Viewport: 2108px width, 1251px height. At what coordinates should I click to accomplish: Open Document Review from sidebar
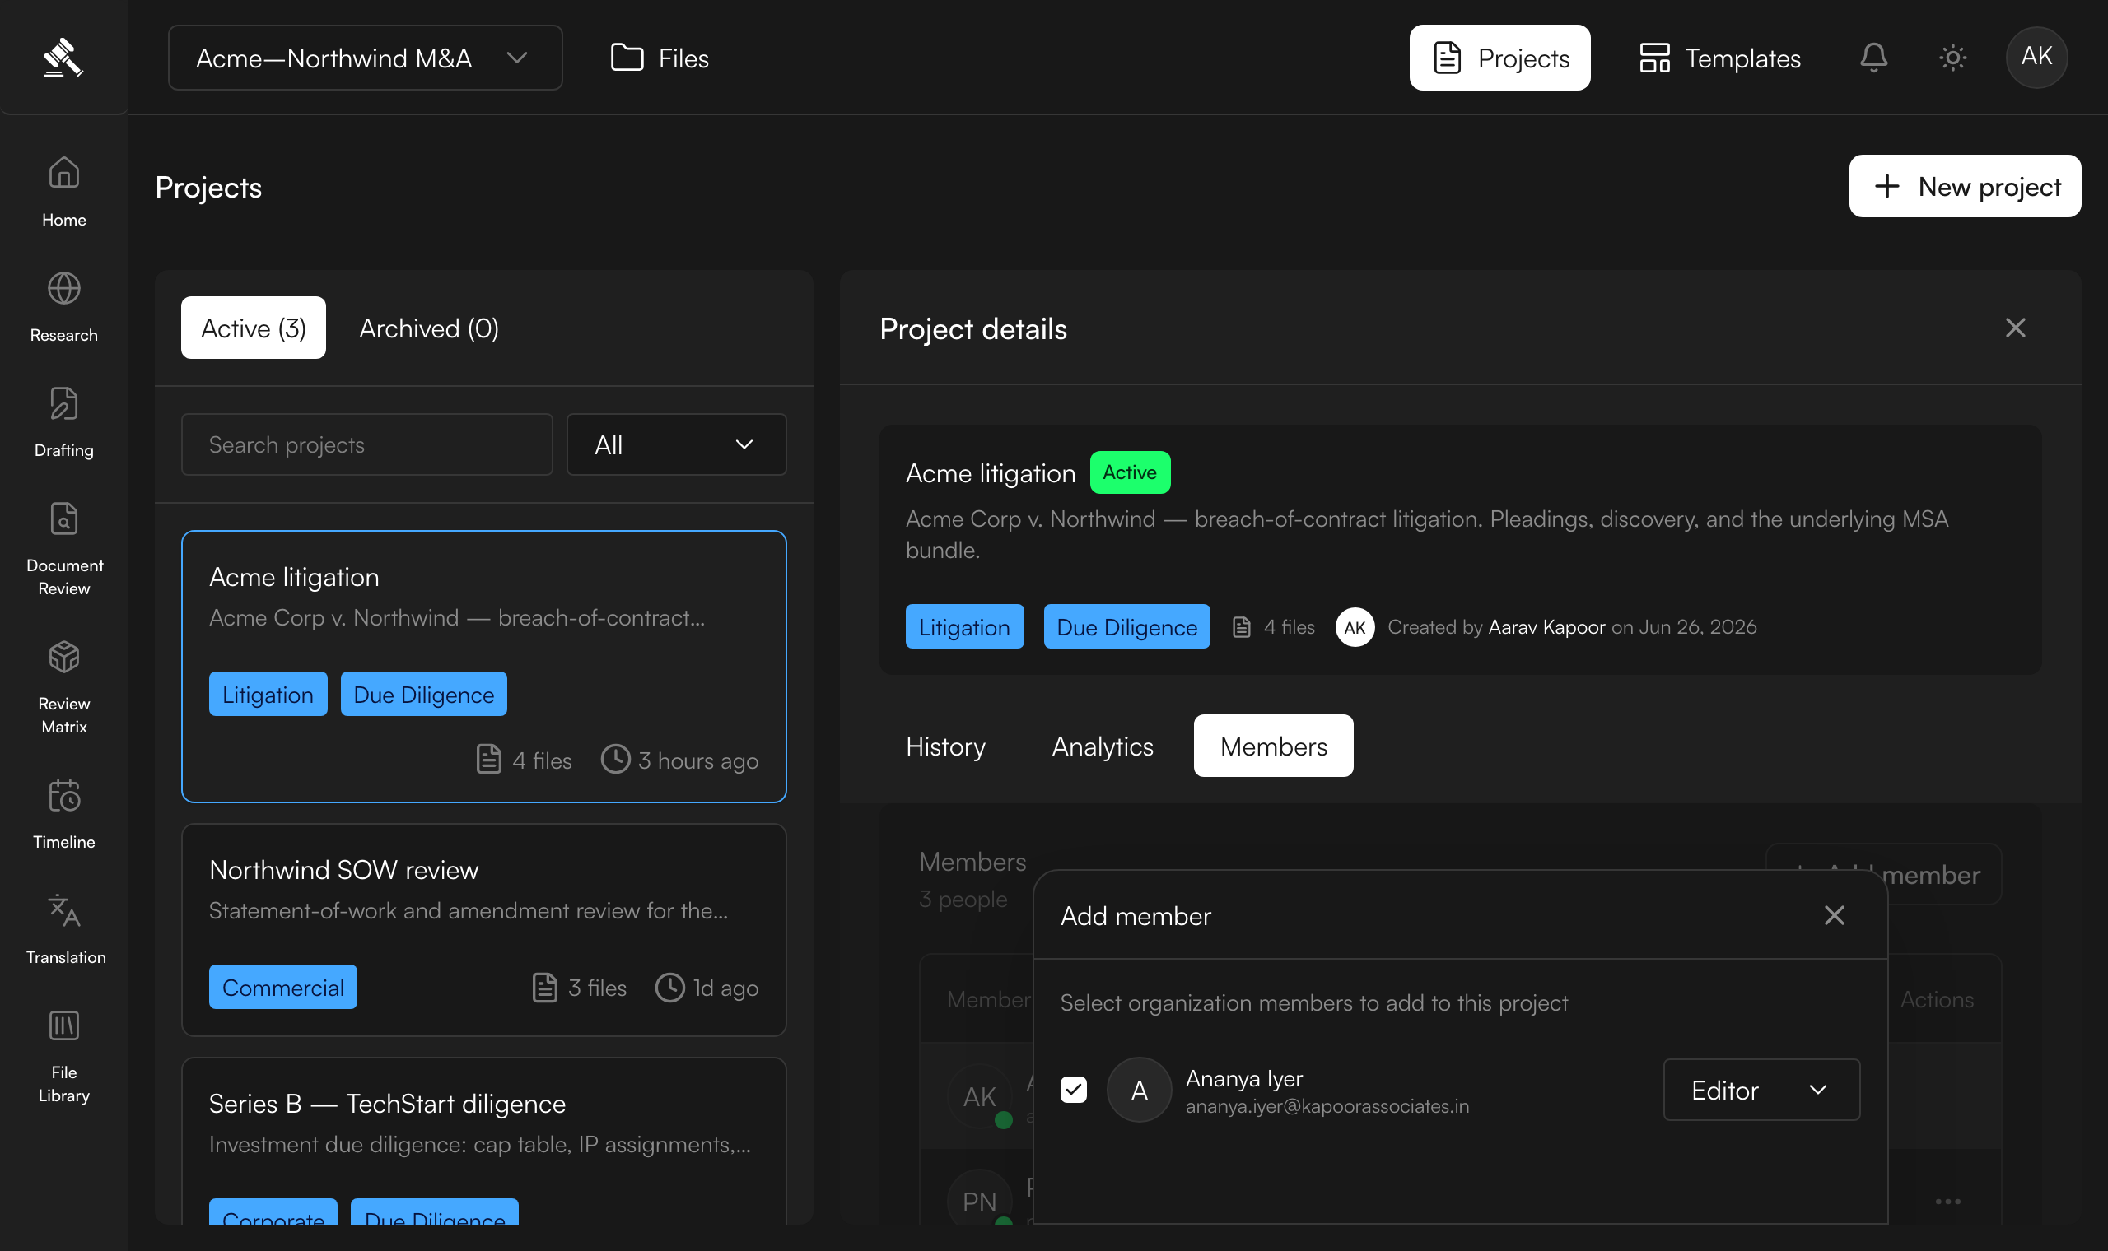pyautogui.click(x=64, y=549)
